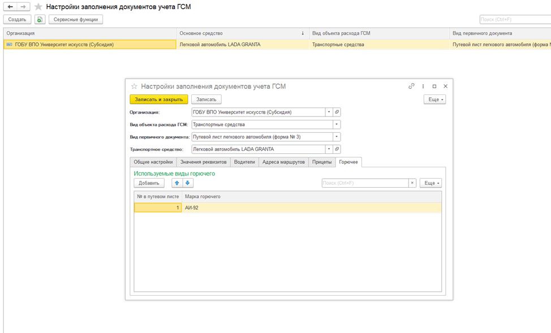Focus the fuel table search field
The width and height of the screenshot is (551, 333).
coord(365,183)
